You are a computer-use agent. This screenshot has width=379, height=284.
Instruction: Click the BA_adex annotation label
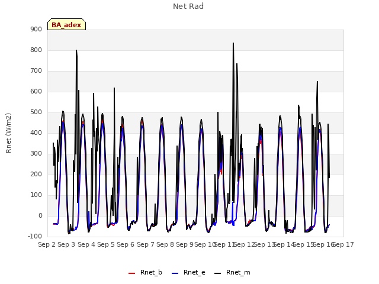(x=66, y=25)
